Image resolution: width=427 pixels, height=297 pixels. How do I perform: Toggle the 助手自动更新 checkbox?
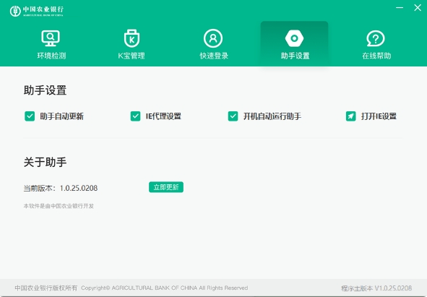tap(30, 116)
